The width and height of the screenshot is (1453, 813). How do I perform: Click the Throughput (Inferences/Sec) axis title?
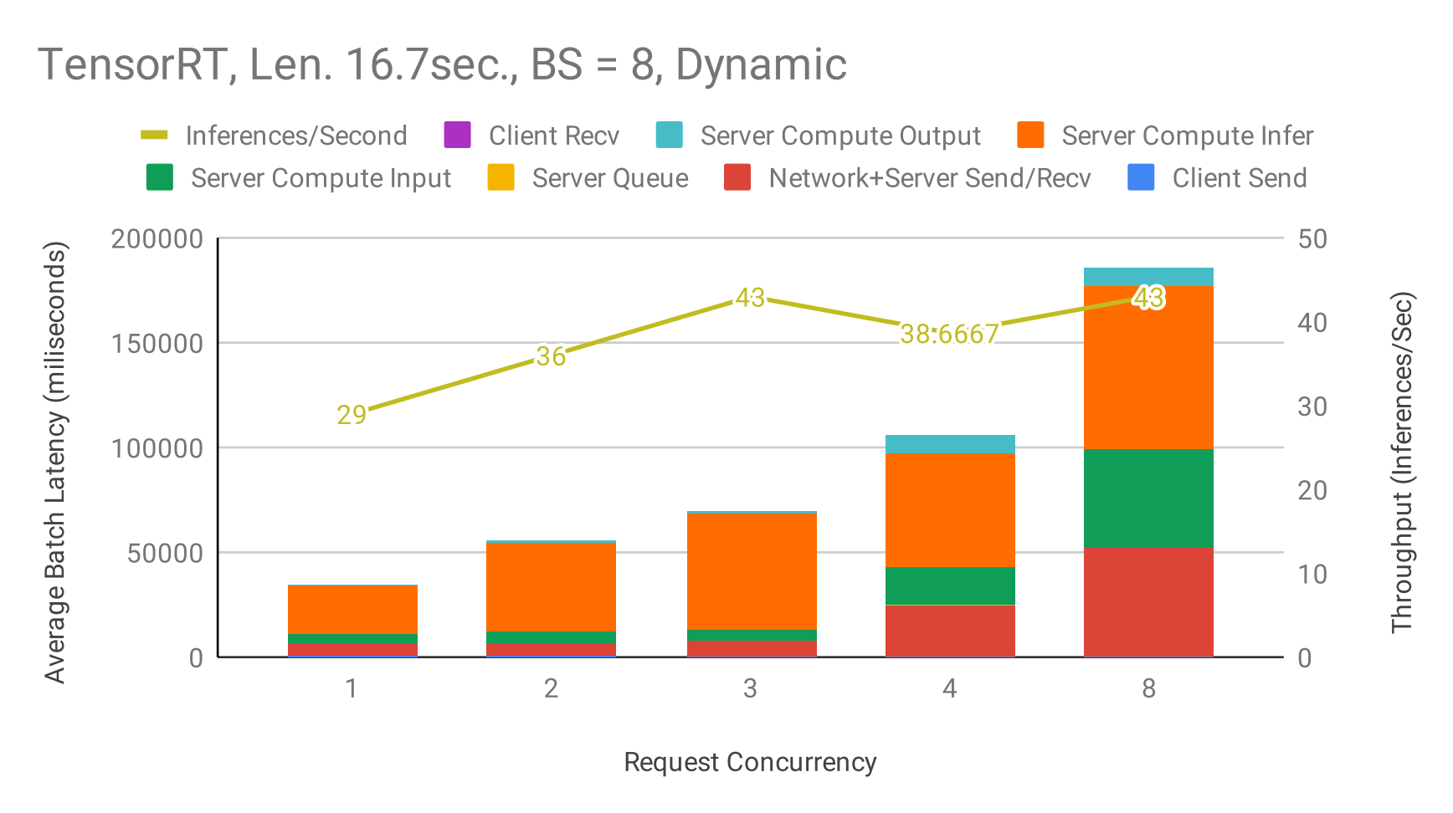(x=1401, y=463)
